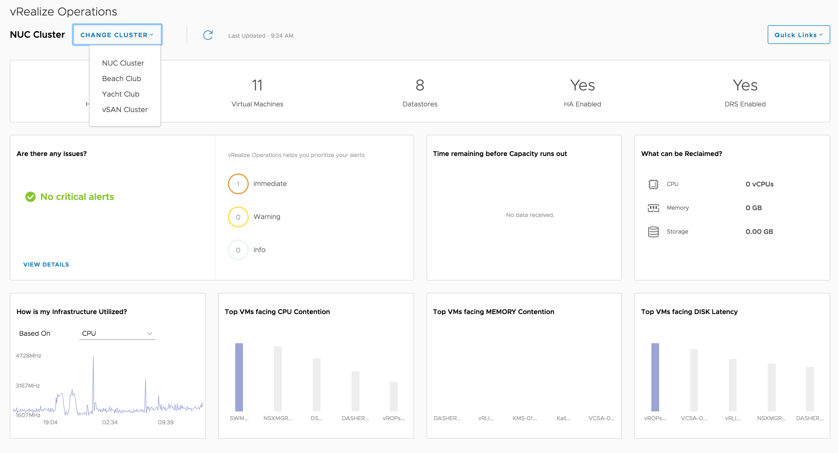Open the CHANGE CLUSTER dropdown
The width and height of the screenshot is (838, 453).
pos(117,35)
